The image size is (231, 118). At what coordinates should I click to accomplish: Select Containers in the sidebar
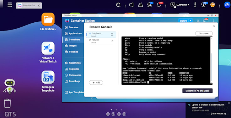(x=73, y=40)
